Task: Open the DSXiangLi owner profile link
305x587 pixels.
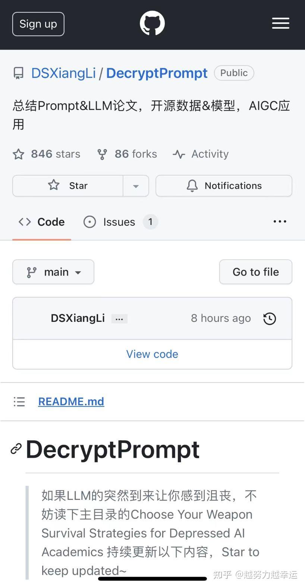Action: click(63, 73)
